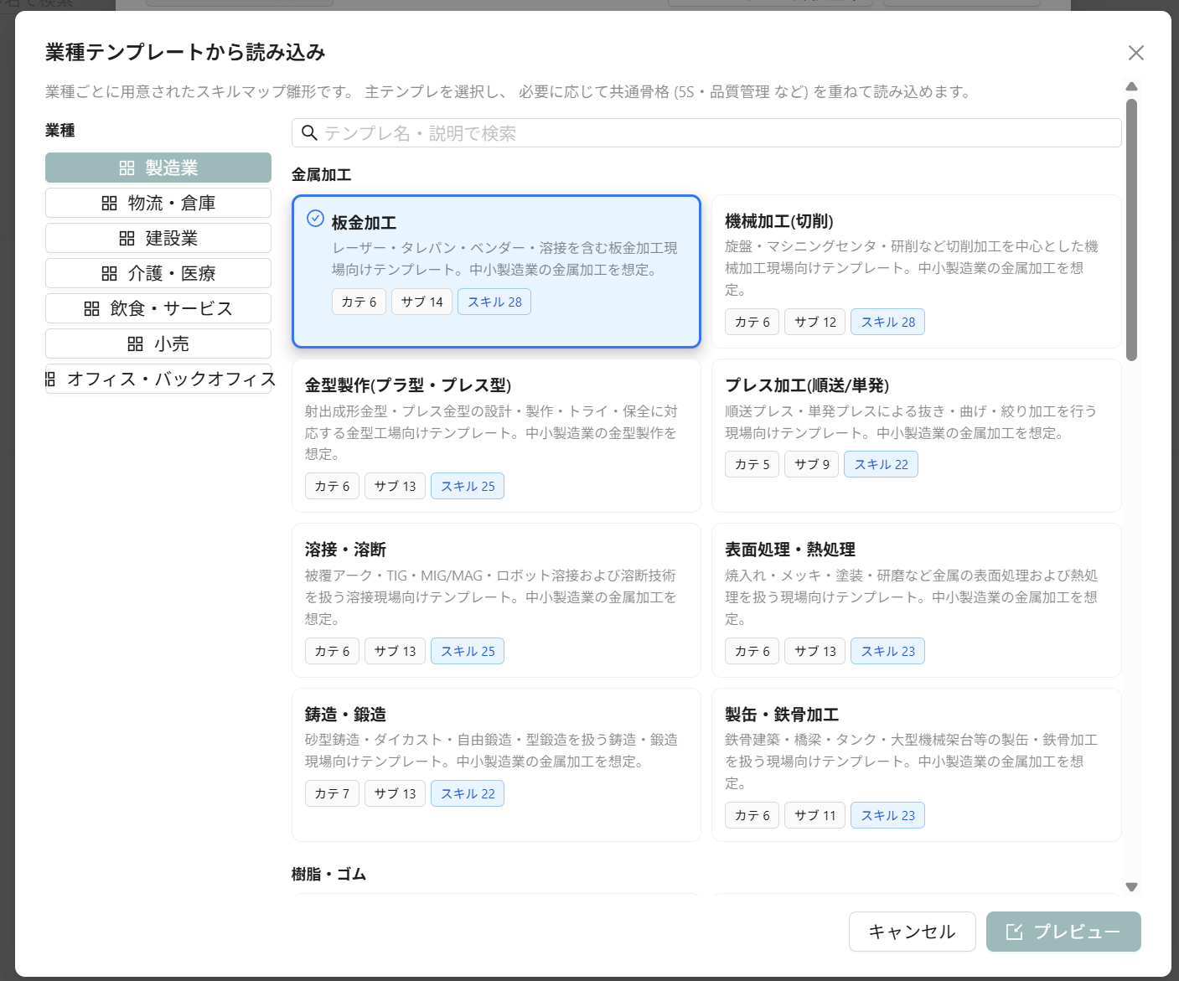The image size is (1179, 981).
Task: Select the 表面処理・熱処理 template card
Action: tap(917, 600)
